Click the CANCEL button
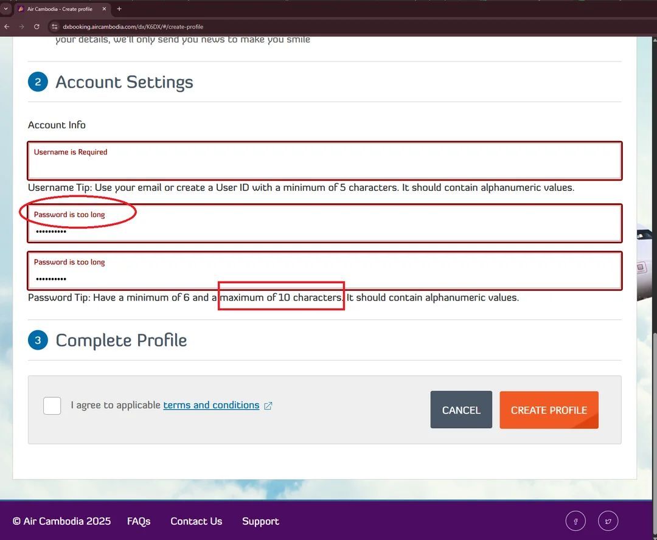 [x=461, y=410]
